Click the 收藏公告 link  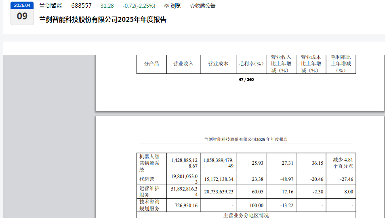pyautogui.click(x=205, y=6)
